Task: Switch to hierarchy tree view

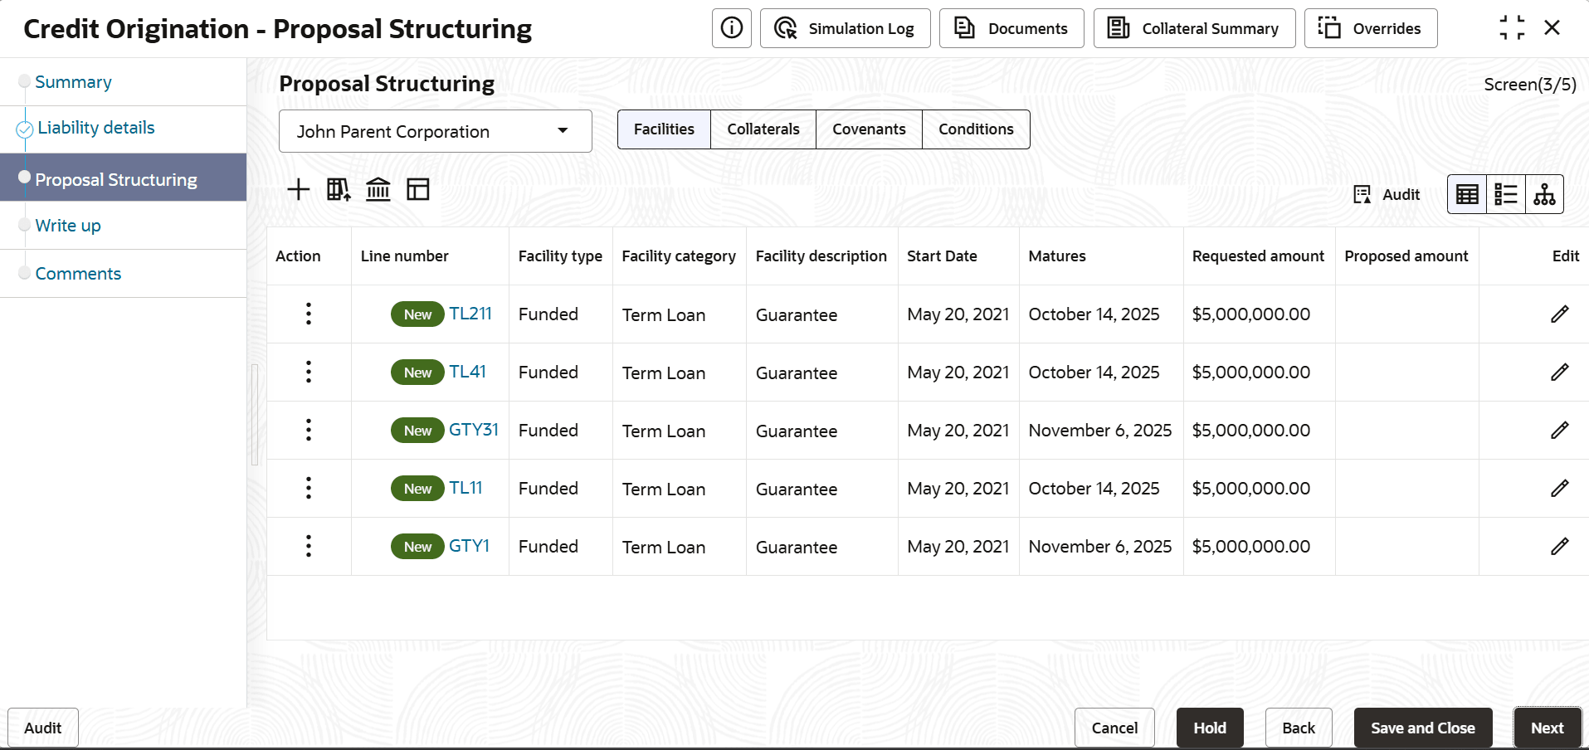Action: 1544,195
